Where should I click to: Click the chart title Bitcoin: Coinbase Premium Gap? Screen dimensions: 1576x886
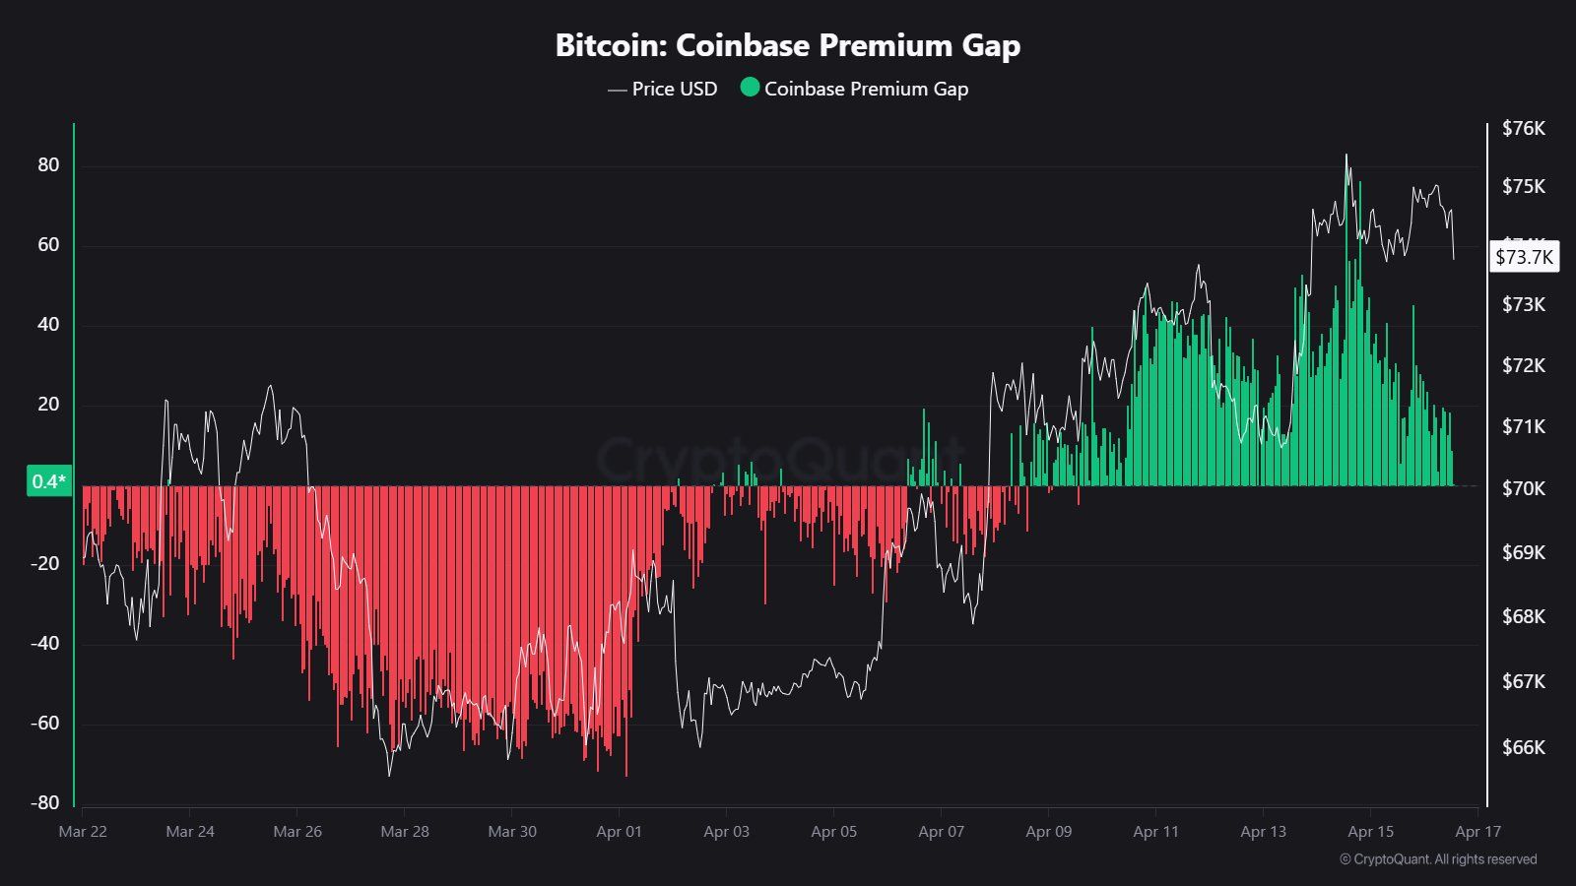(x=787, y=45)
